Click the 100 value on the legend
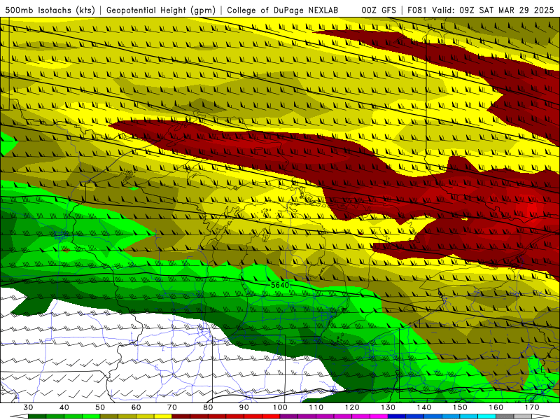Image resolution: width=560 pixels, height=420 pixels. point(280,407)
